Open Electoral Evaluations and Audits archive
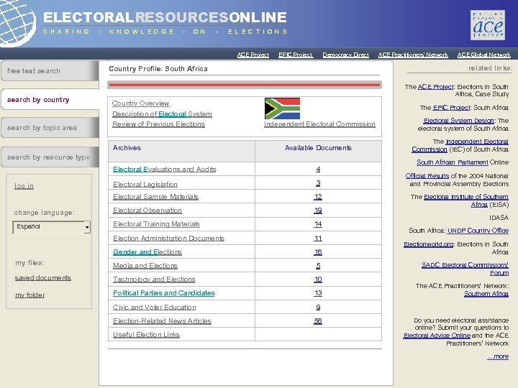The height and width of the screenshot is (388, 518). (x=165, y=170)
